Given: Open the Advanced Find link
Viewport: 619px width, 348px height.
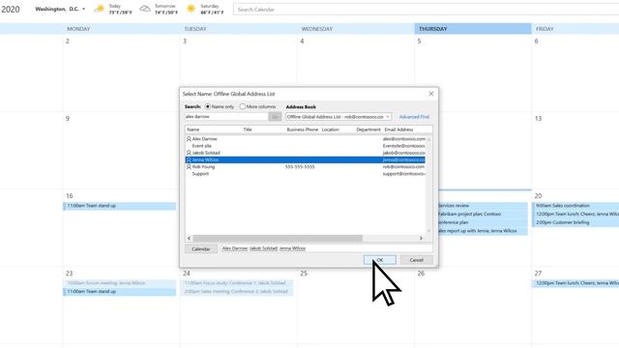Looking at the screenshot, I should 414,117.
